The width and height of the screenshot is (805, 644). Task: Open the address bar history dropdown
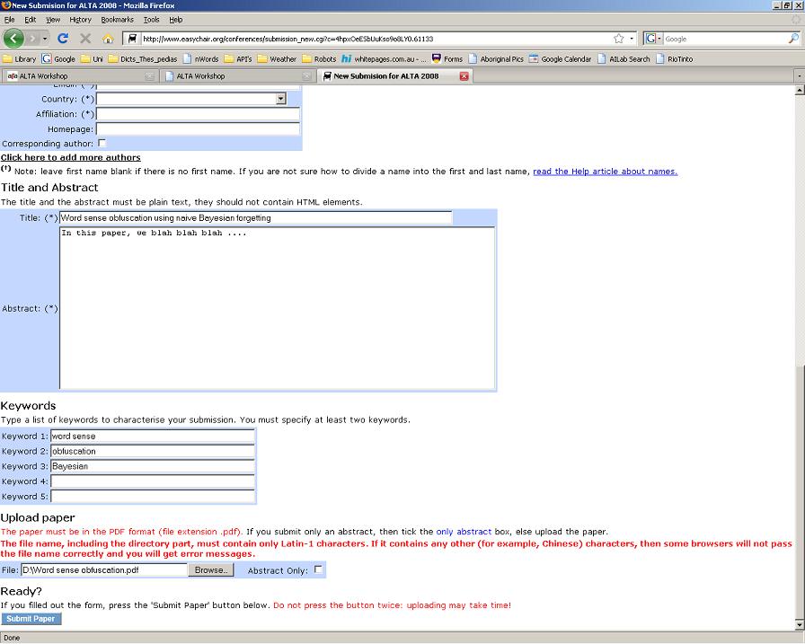pyautogui.click(x=632, y=39)
